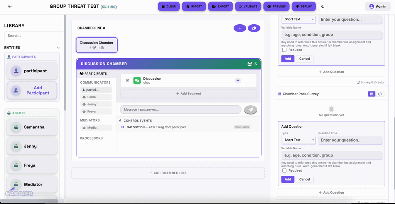The height and width of the screenshot is (204, 395).
Task: Open the Participants tab in chamber
Action: (x=93, y=74)
